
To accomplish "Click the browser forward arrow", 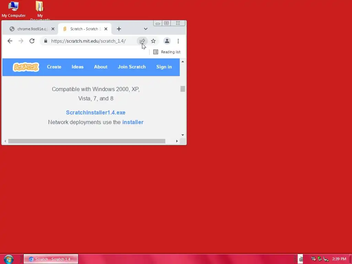I will [21, 41].
